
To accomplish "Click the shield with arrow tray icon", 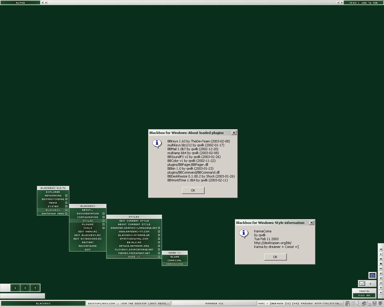I will pyautogui.click(x=374, y=303).
